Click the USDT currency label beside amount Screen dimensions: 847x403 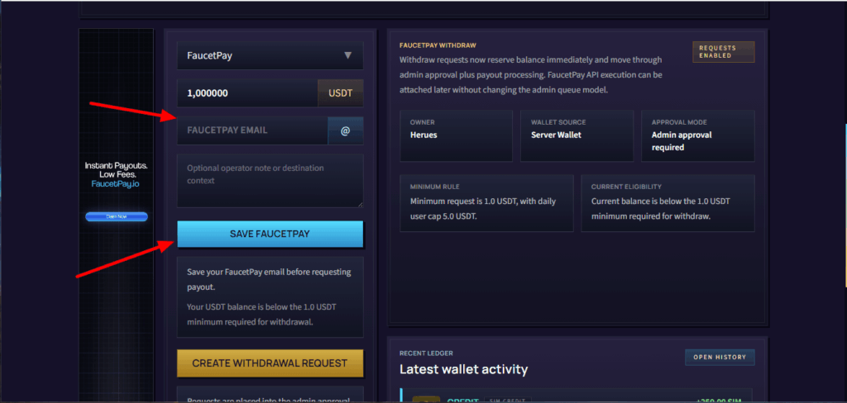pyautogui.click(x=340, y=93)
